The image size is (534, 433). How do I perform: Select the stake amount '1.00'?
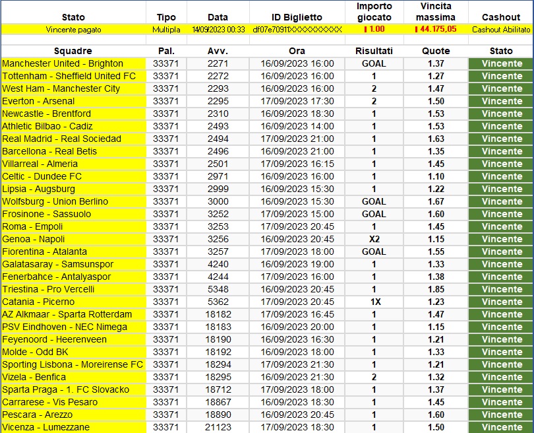point(374,29)
